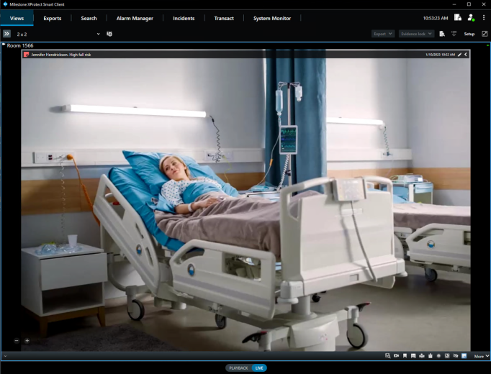This screenshot has width=491, height=374.
Task: Click the pencil edit icon on camera title bar
Action: [x=459, y=55]
